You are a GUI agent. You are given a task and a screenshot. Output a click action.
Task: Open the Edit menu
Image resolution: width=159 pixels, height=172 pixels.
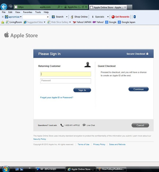(x=10, y=12)
